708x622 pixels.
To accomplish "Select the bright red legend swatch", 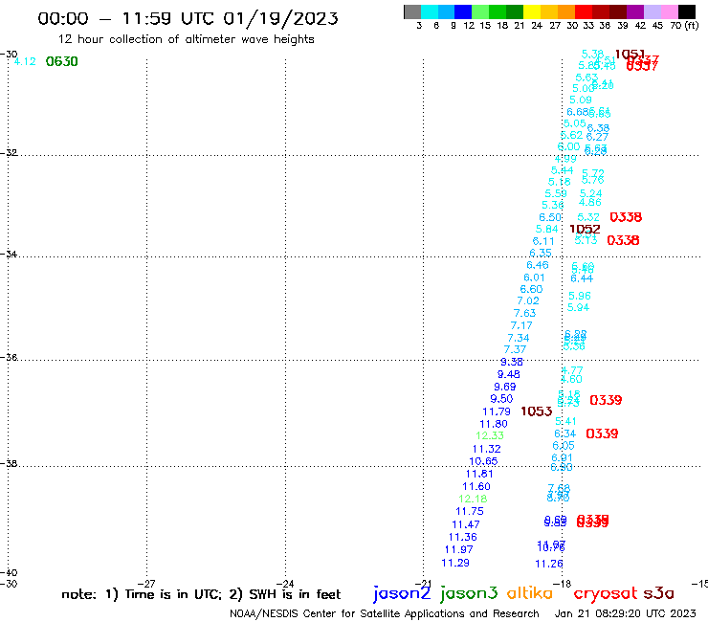I will tap(584, 11).
